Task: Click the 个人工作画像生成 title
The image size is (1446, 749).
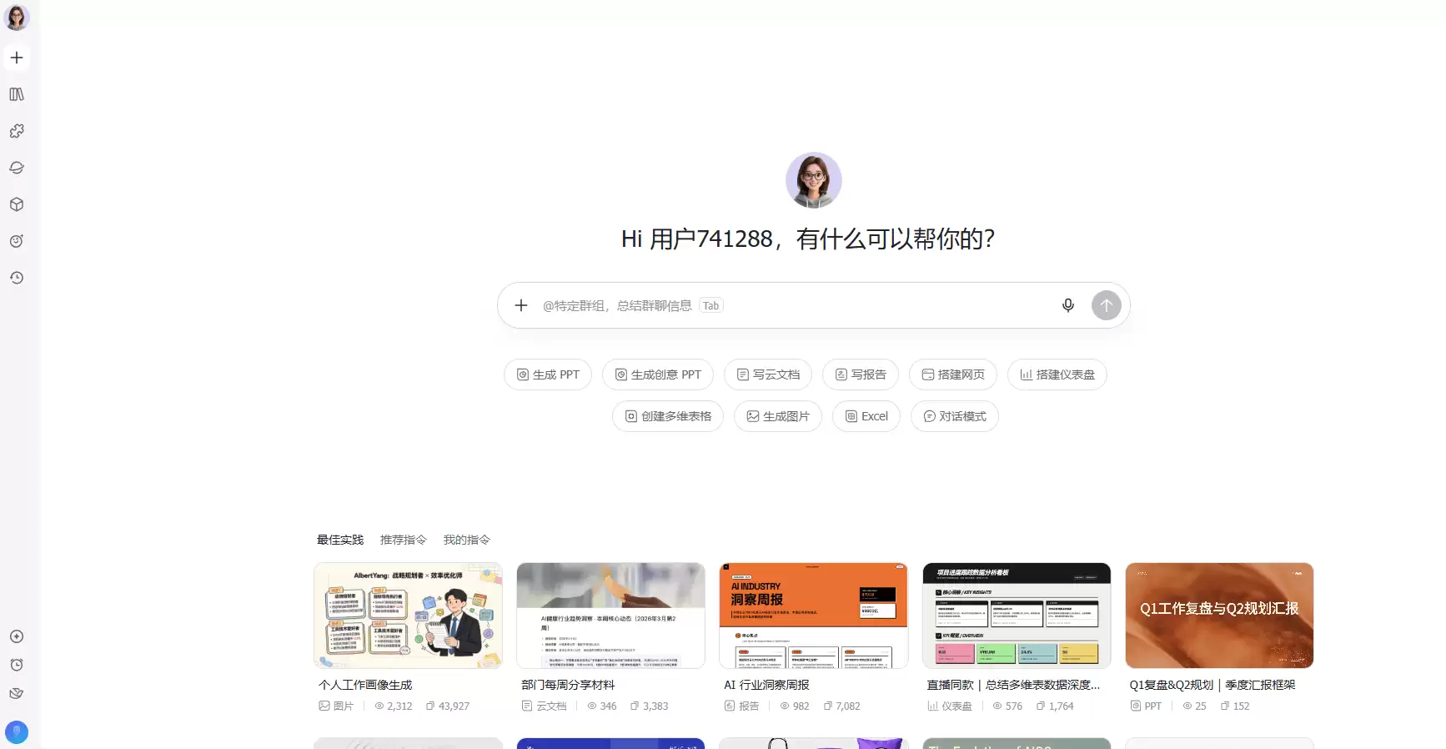Action: pyautogui.click(x=365, y=685)
